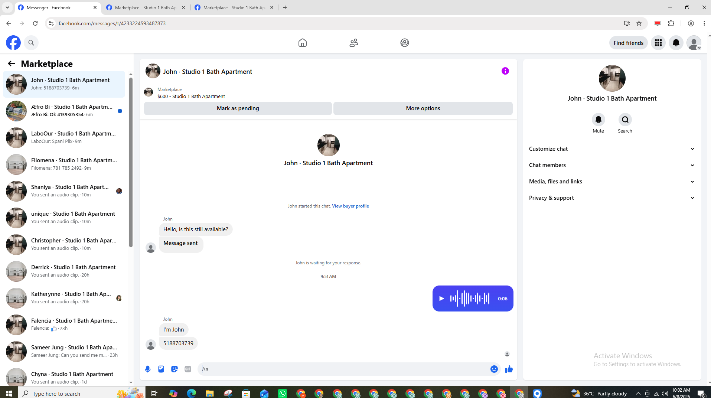The height and width of the screenshot is (398, 711).
Task: Select the John conversation in list
Action: click(x=64, y=84)
